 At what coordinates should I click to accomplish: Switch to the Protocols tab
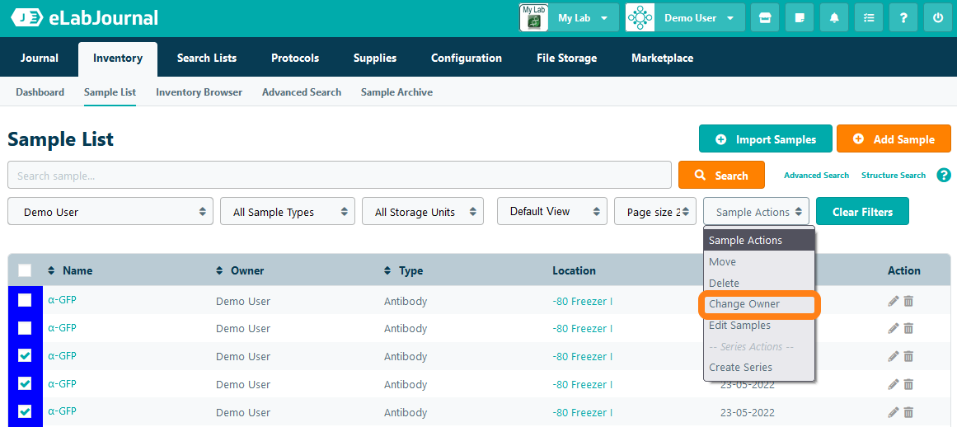coord(294,58)
